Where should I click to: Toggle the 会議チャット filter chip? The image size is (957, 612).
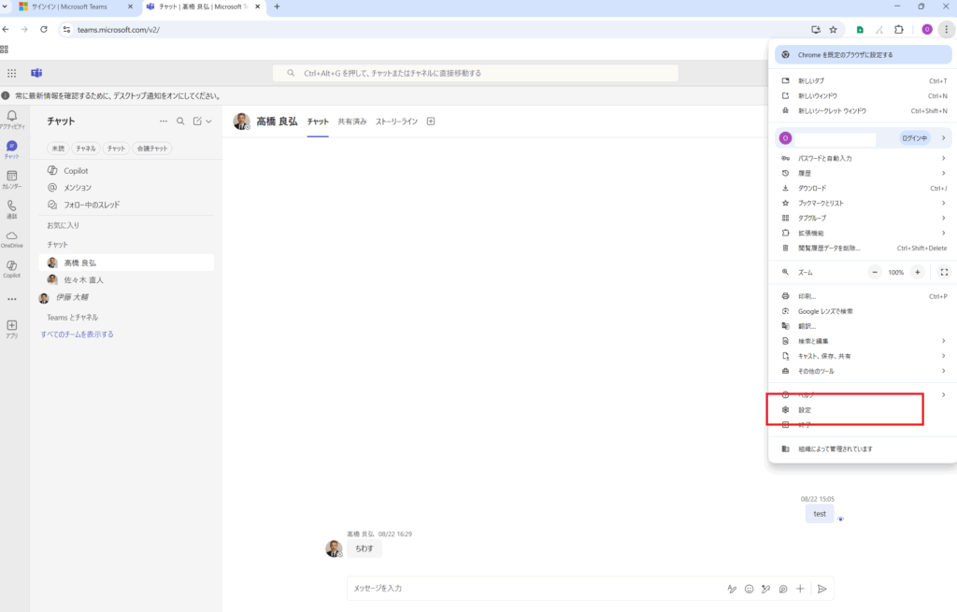tap(152, 149)
